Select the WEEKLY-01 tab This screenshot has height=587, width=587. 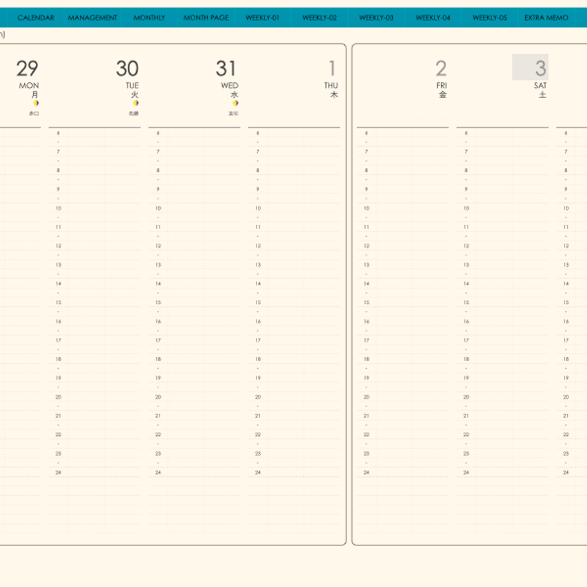tap(262, 18)
